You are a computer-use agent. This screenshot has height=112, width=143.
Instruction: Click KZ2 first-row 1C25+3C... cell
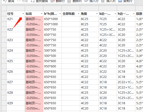[x=108, y=30]
